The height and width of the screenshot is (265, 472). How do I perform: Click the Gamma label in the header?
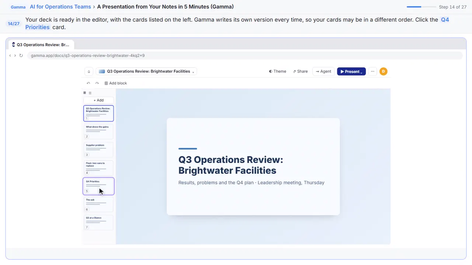(x=18, y=7)
